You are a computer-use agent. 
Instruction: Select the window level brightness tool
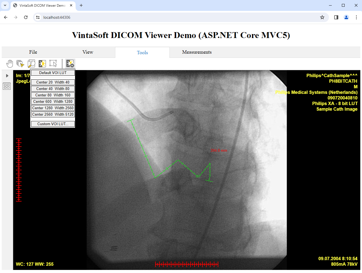42,64
